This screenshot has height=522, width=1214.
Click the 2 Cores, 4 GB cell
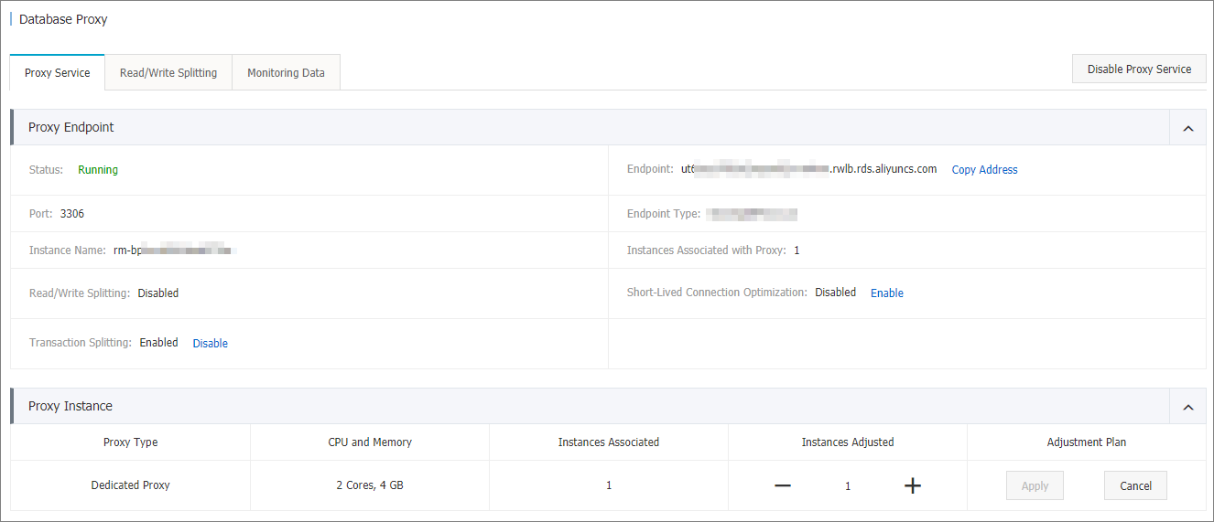point(370,485)
